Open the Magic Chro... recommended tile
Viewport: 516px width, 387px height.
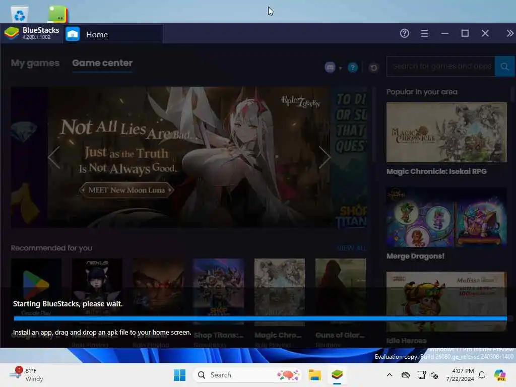pyautogui.click(x=279, y=291)
